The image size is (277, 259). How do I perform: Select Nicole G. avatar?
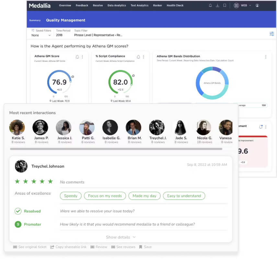[x=203, y=127]
